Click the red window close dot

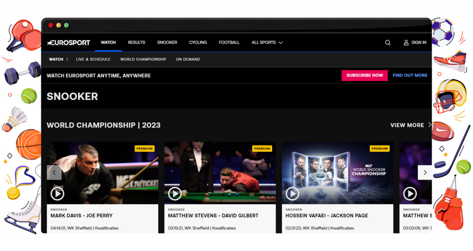tap(51, 25)
